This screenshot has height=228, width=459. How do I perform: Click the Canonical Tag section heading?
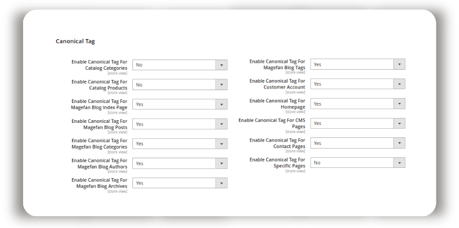75,41
